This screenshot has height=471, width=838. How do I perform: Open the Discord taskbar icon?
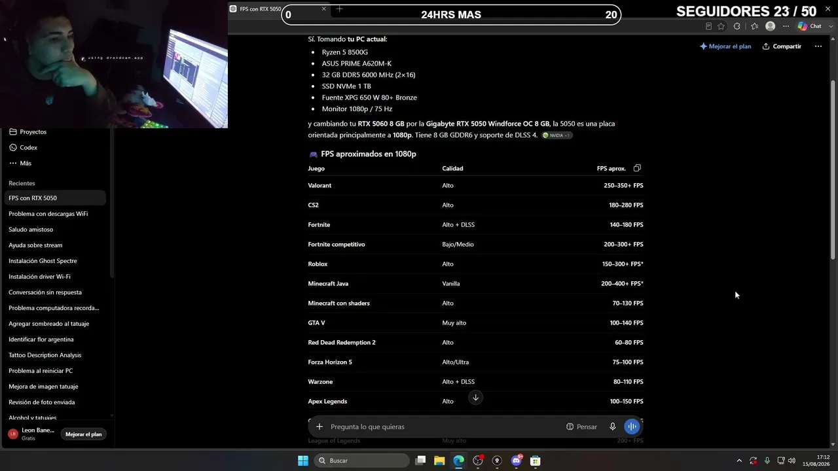coord(517,461)
